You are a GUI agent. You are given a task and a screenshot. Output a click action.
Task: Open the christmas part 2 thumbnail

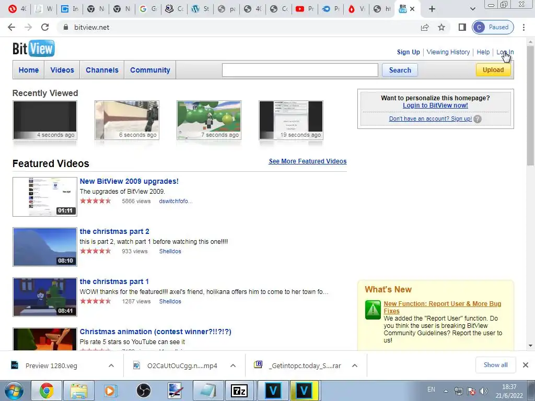pos(45,247)
